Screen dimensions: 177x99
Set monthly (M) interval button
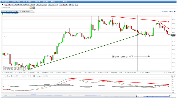[x=34, y=5]
